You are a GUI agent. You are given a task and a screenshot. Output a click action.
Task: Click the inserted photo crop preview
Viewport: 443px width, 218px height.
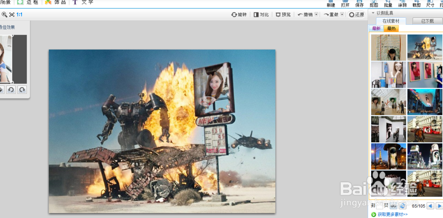pos(6,59)
